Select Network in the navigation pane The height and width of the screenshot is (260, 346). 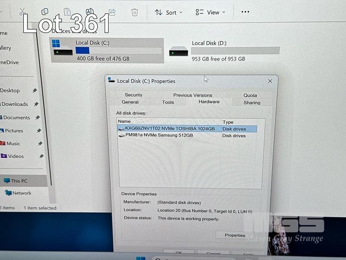pos(22,193)
